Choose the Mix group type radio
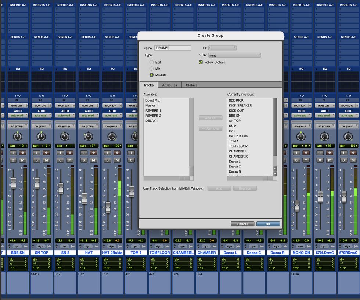360x300 pixels. pyautogui.click(x=151, y=68)
